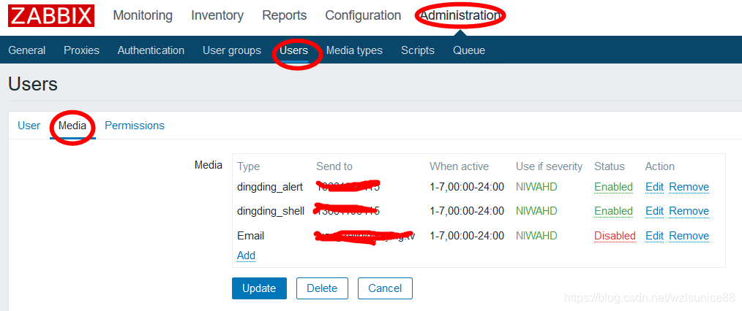Image resolution: width=742 pixels, height=311 pixels.
Task: Click the Type column header
Action: click(249, 166)
